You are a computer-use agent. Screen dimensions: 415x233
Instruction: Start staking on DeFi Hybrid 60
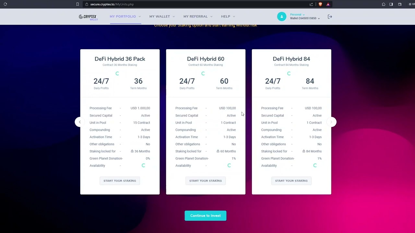[206, 181]
